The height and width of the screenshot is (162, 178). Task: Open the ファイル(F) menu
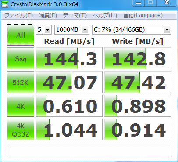coord(19,15)
